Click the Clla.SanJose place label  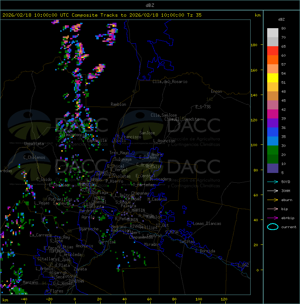tap(164, 115)
